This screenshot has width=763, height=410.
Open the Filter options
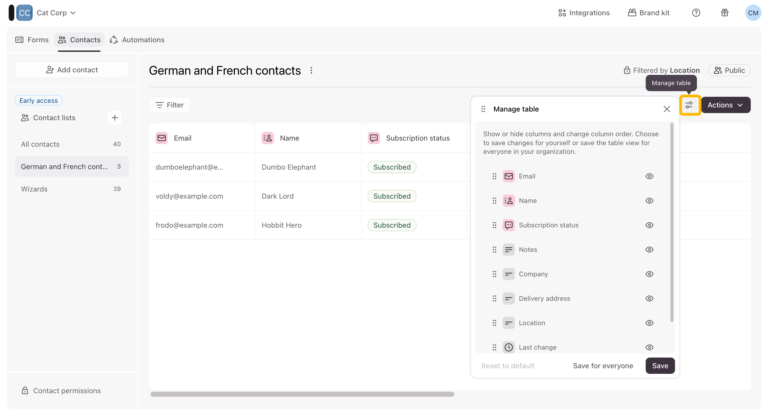coord(170,105)
